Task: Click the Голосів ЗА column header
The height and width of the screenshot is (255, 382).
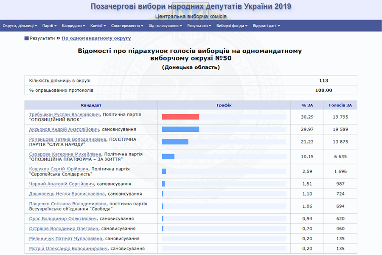Action: (340, 105)
